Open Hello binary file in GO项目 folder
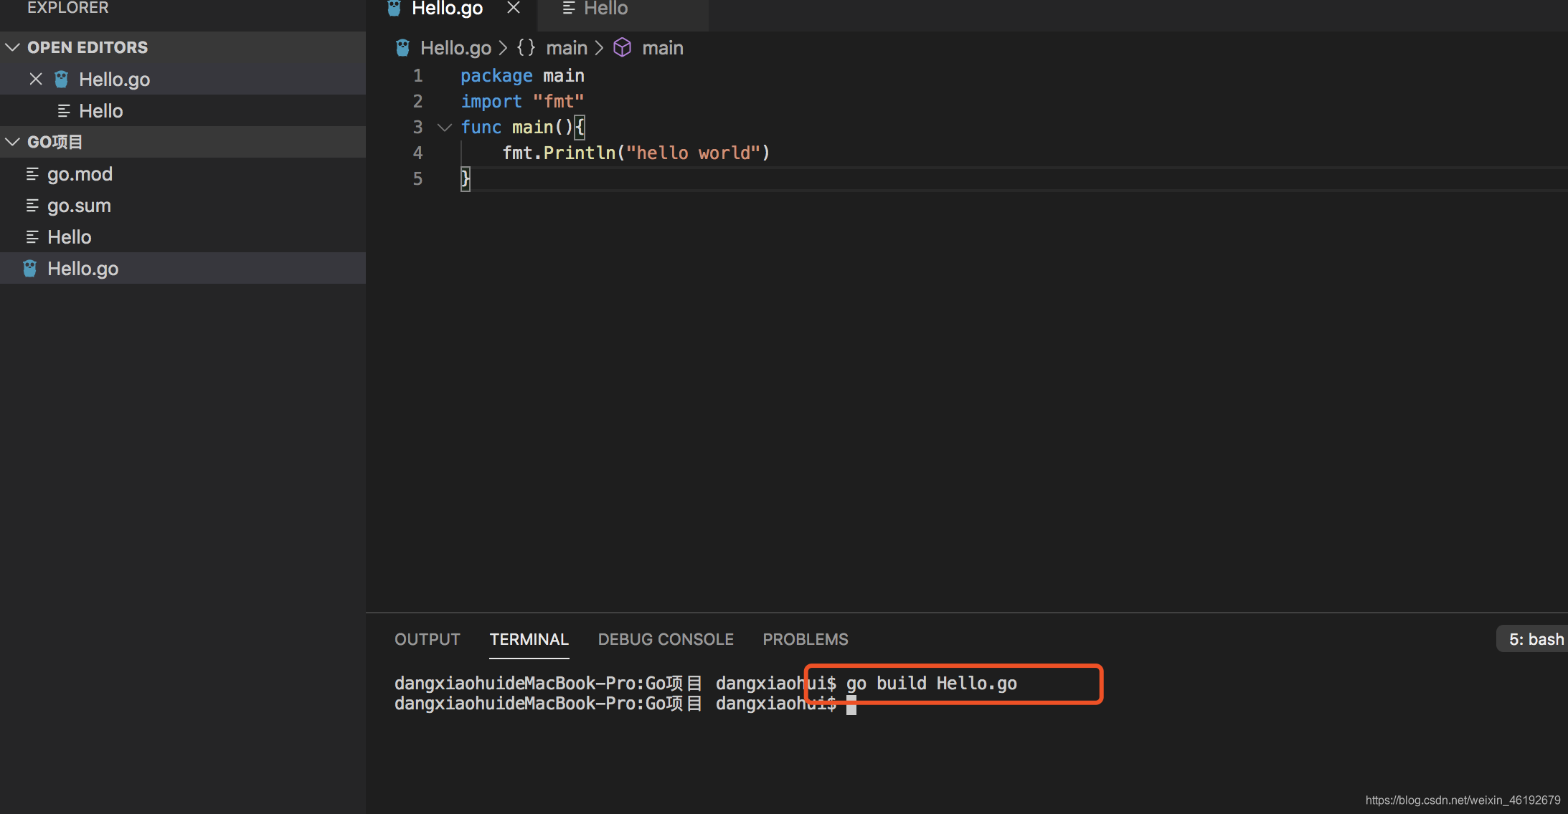The height and width of the screenshot is (814, 1568). point(183,236)
